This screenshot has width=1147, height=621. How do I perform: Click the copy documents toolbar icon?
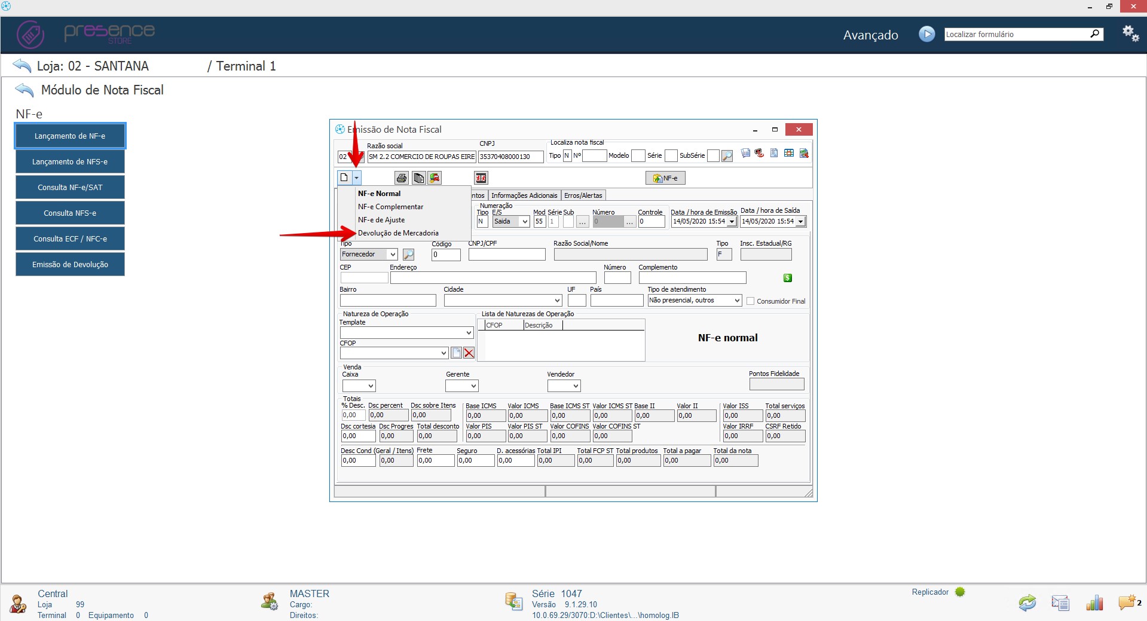point(418,178)
